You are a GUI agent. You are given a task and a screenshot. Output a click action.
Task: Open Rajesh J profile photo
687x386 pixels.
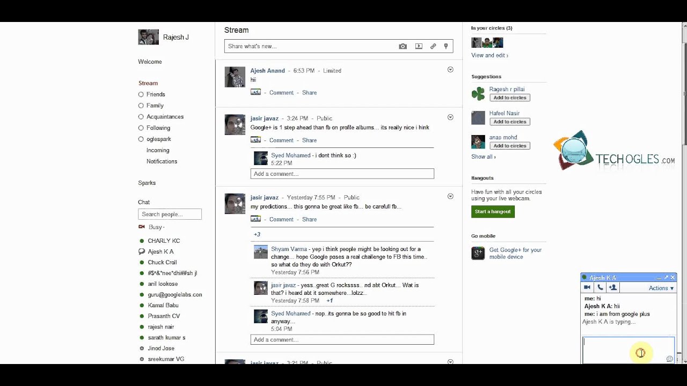pyautogui.click(x=149, y=37)
